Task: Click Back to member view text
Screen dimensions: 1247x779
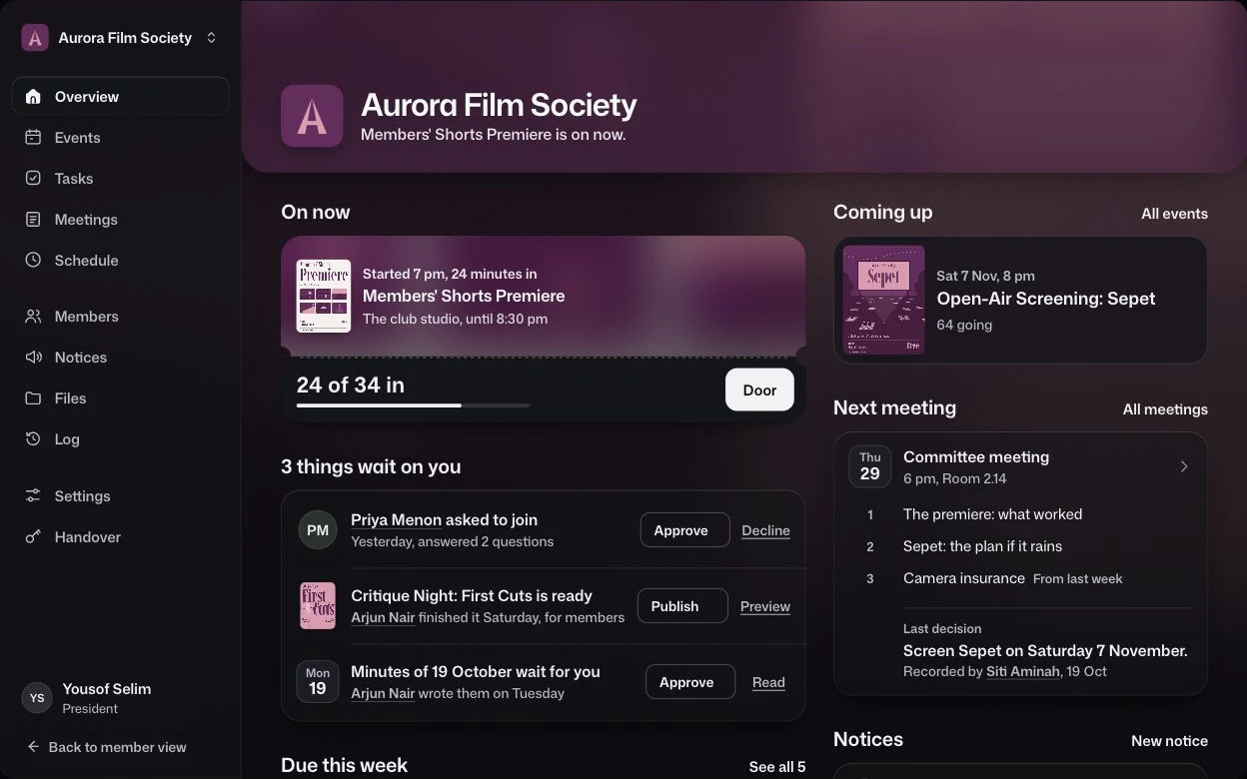Action: pyautogui.click(x=118, y=747)
